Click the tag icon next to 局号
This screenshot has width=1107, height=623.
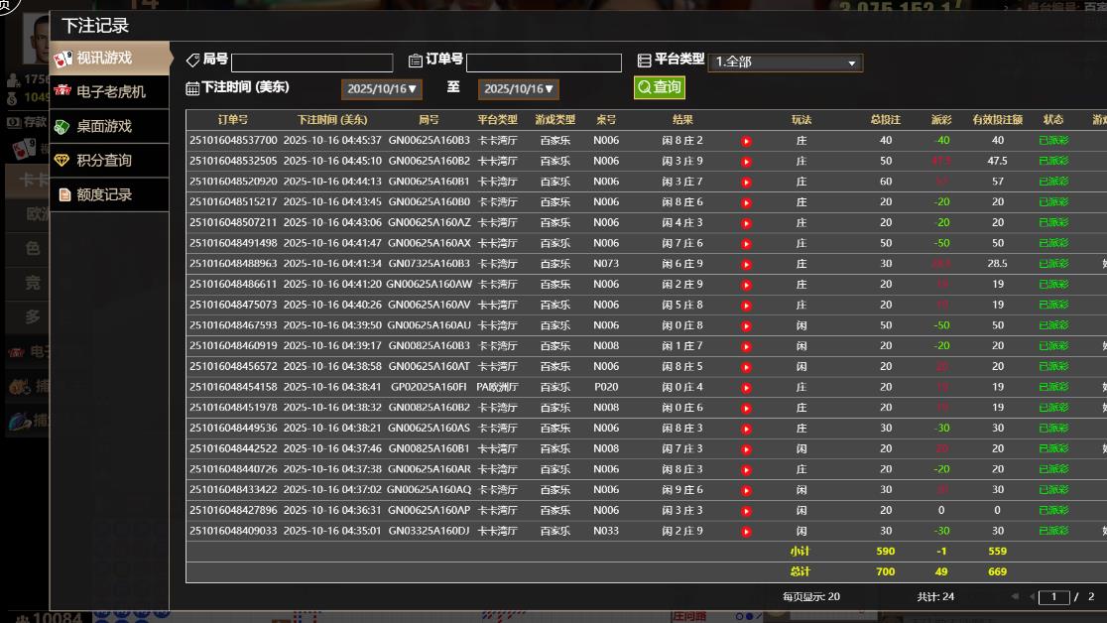click(192, 61)
